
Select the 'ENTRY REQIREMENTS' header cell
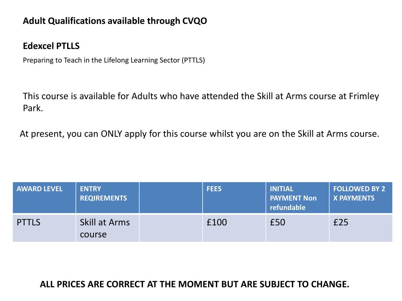coord(108,198)
